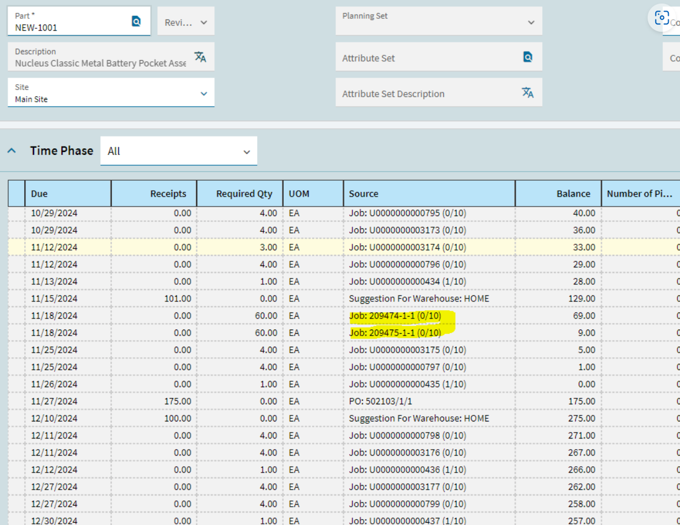Click due date 11/13/2024
The width and height of the screenshot is (680, 525).
[x=54, y=281]
